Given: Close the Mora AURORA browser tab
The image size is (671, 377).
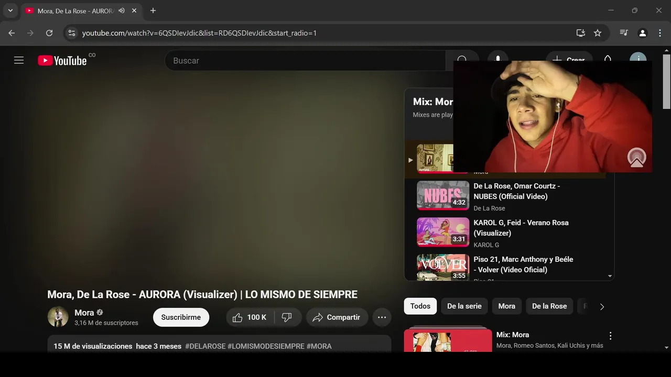Looking at the screenshot, I should [135, 10].
